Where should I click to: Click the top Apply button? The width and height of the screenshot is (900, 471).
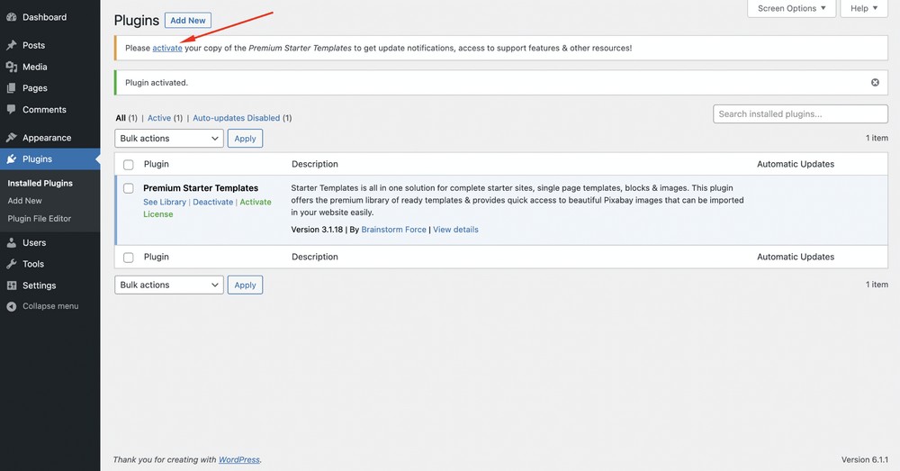click(245, 139)
